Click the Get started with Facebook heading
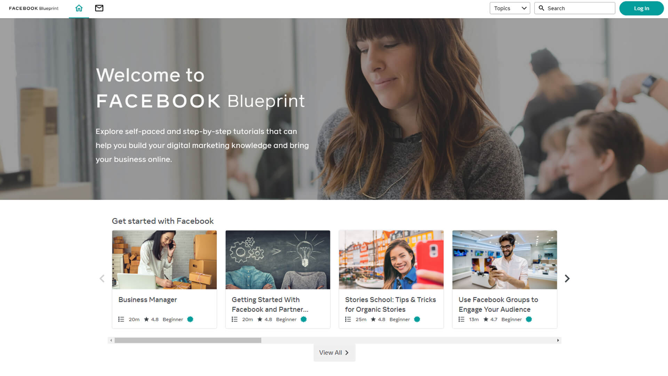Viewport: 668px width, 376px height. (162, 221)
